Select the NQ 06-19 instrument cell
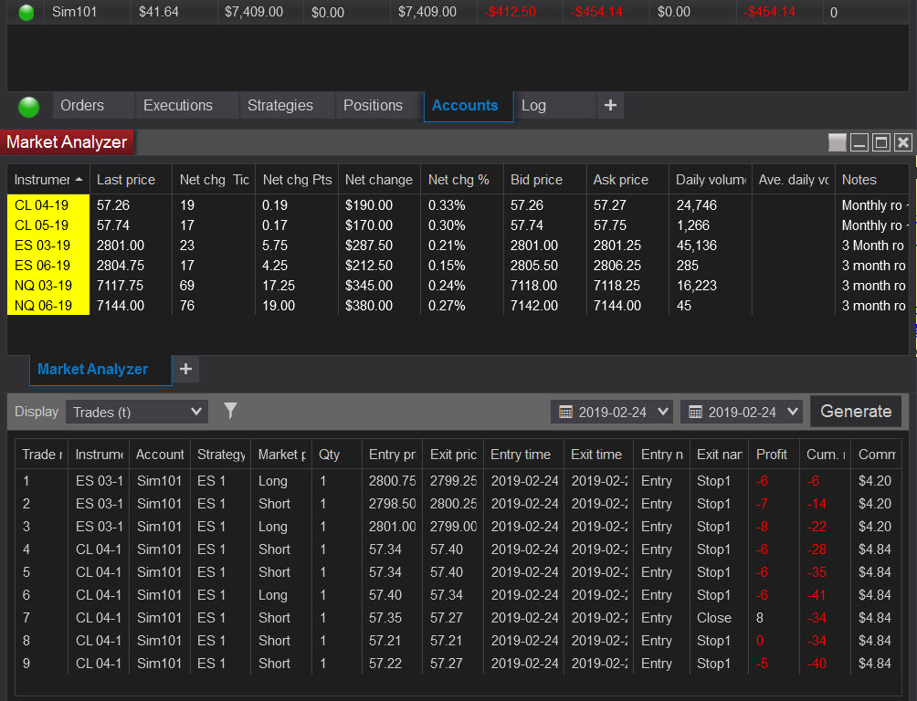Viewport: 917px width, 701px height. (48, 305)
